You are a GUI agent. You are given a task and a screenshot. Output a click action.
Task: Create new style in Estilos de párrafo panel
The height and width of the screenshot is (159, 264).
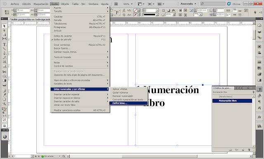click(x=243, y=150)
